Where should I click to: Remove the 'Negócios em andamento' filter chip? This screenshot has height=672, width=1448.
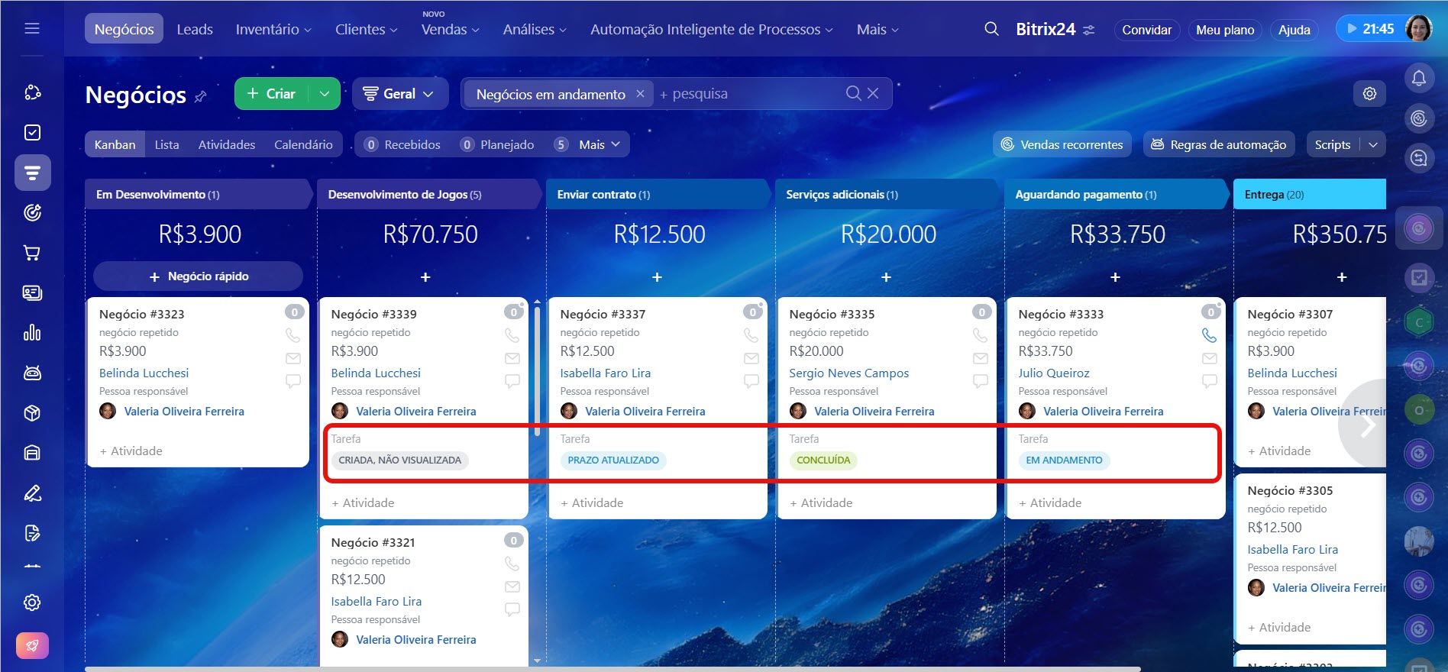640,94
